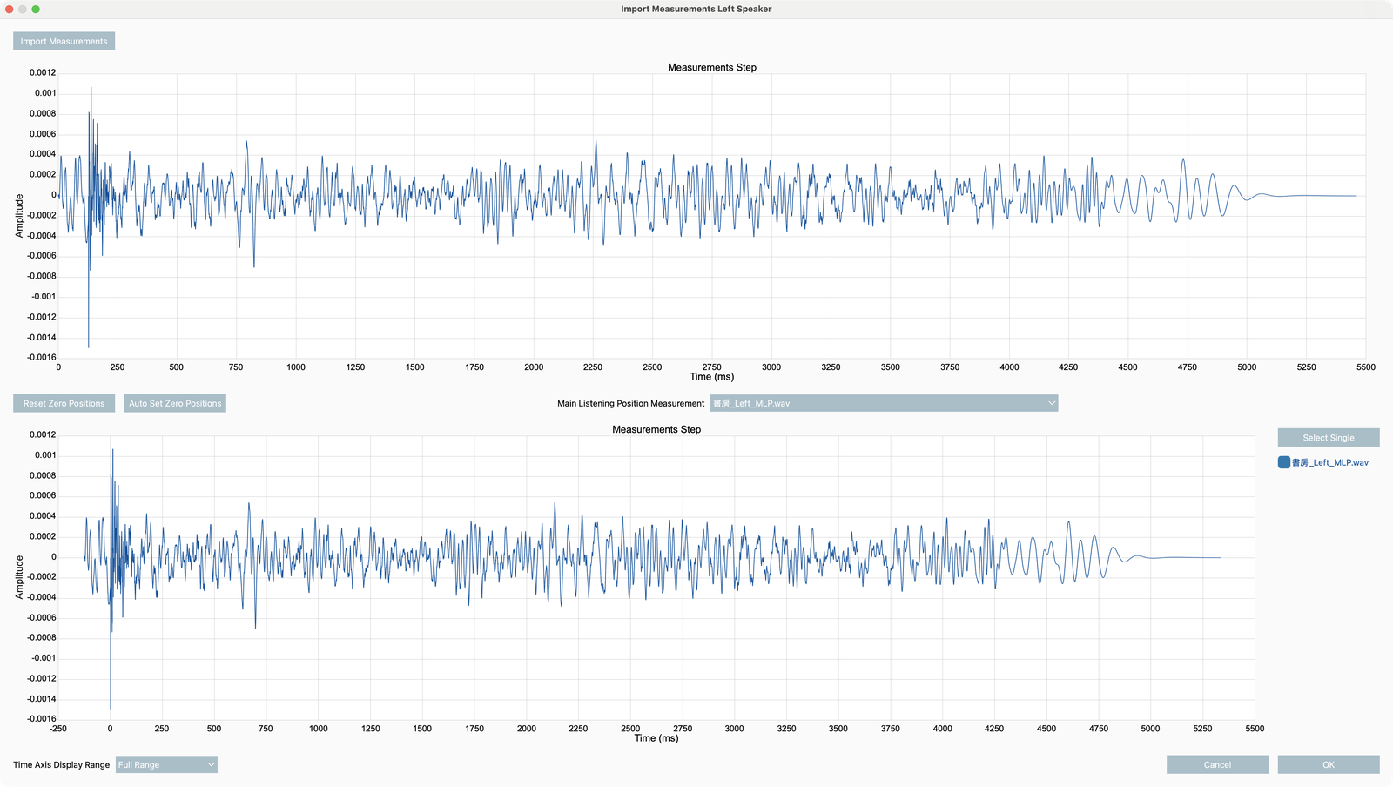Click Reset Zero Positions
The image size is (1393, 787).
tap(64, 403)
